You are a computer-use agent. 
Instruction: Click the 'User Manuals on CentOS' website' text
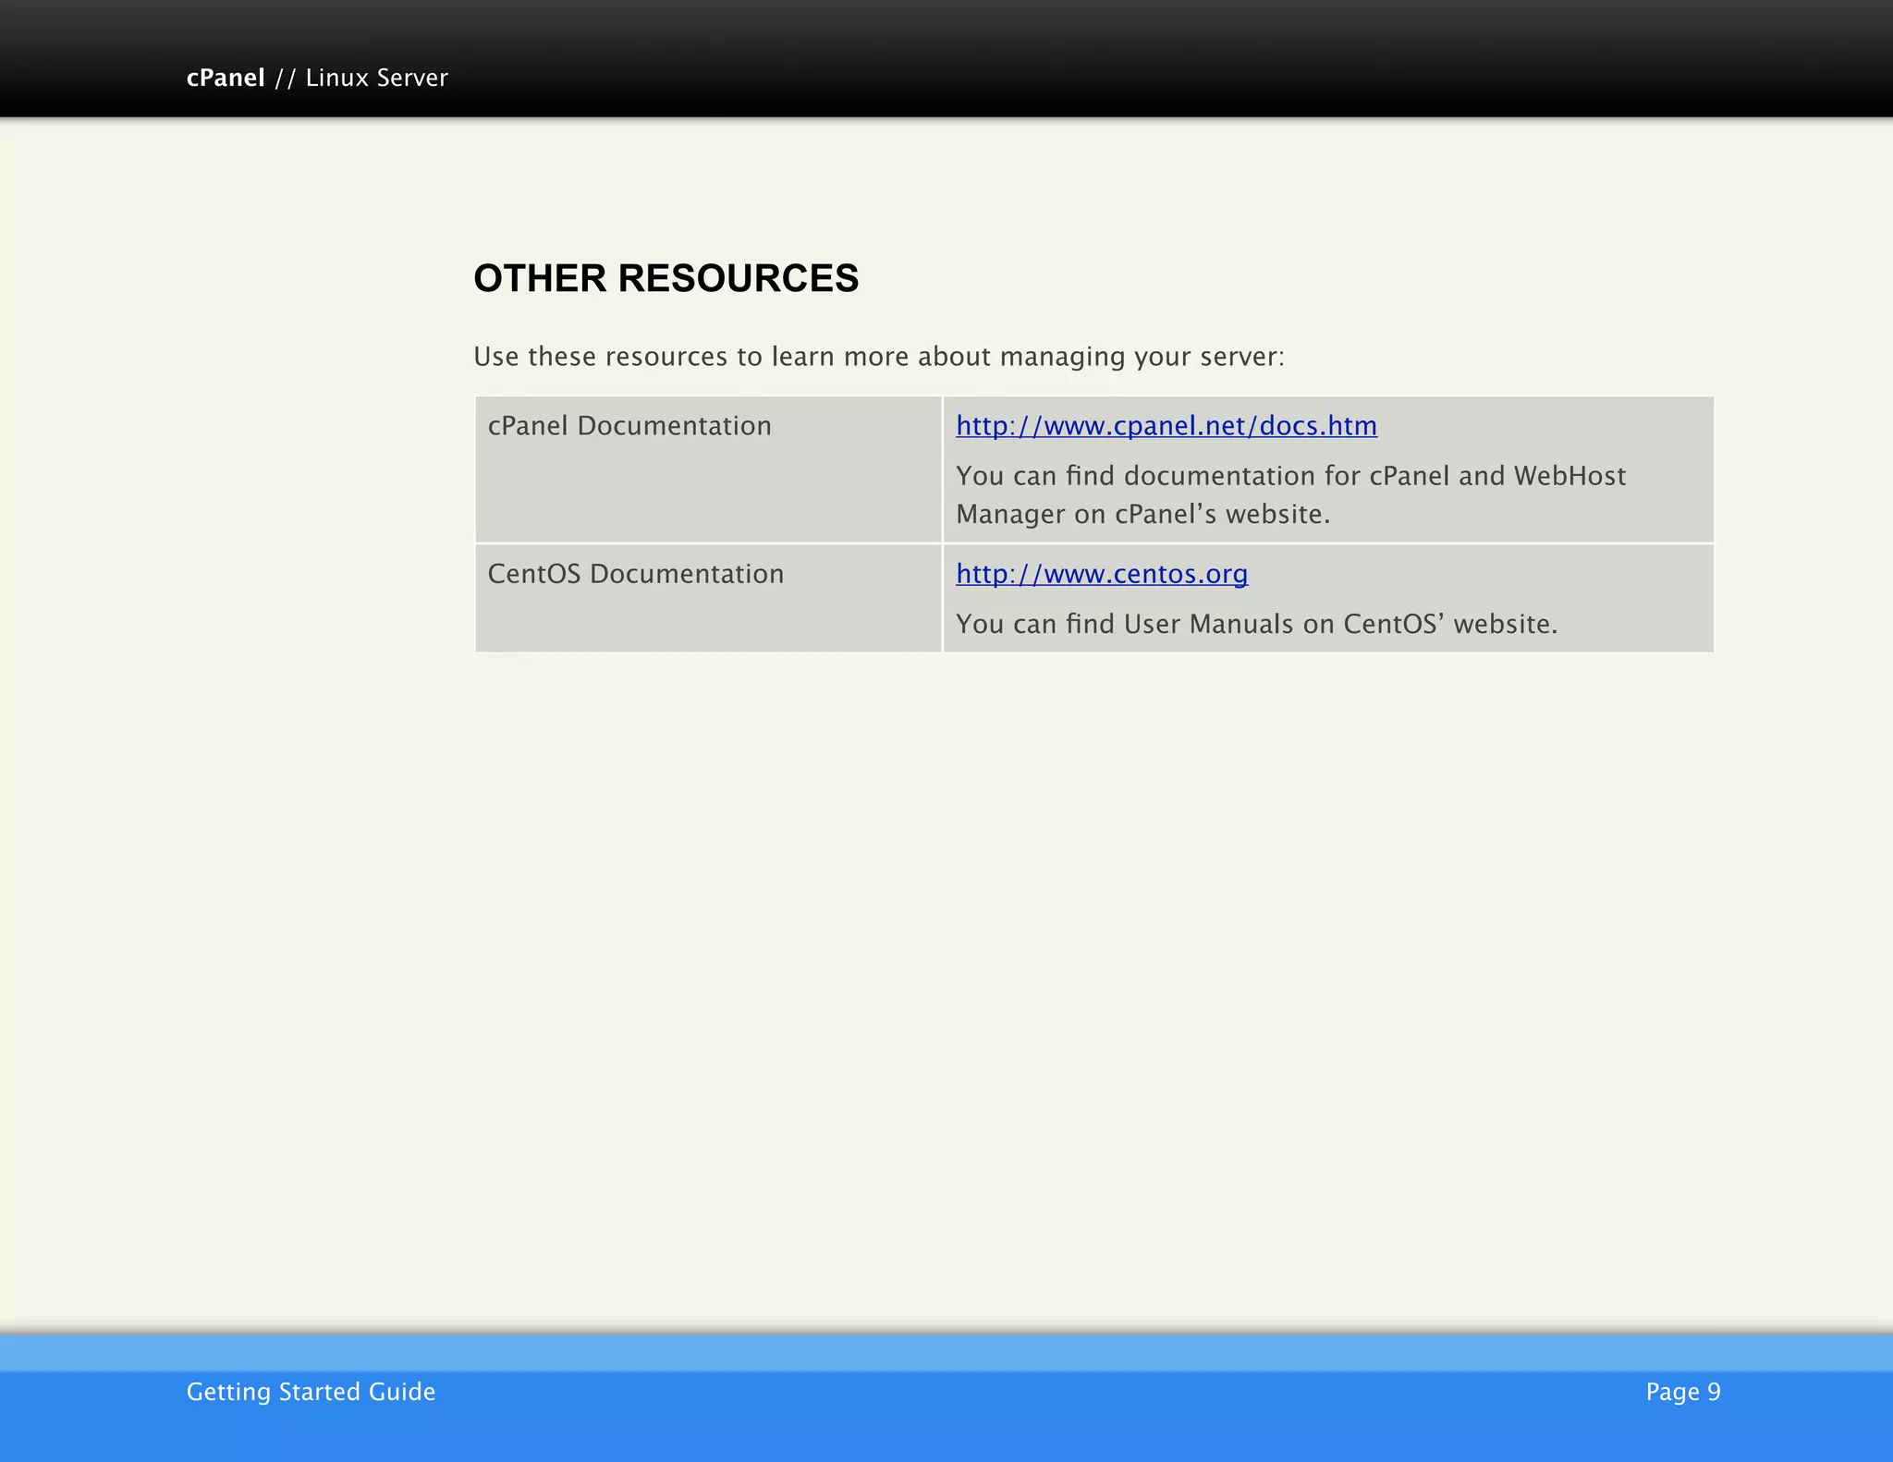(x=1256, y=624)
